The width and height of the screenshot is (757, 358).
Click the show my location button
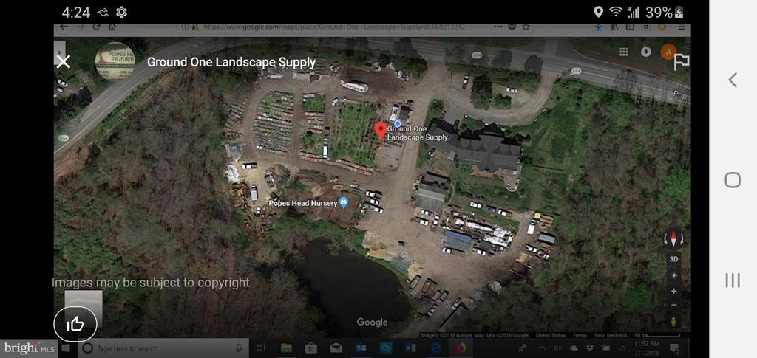673,275
